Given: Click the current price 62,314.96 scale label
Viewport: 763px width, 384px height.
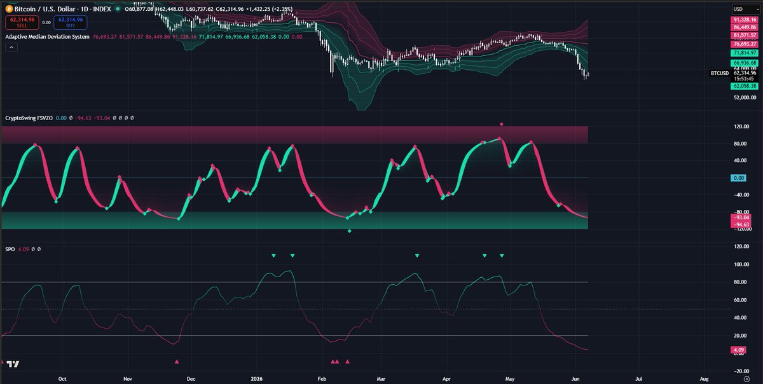Looking at the screenshot, I should (x=745, y=73).
